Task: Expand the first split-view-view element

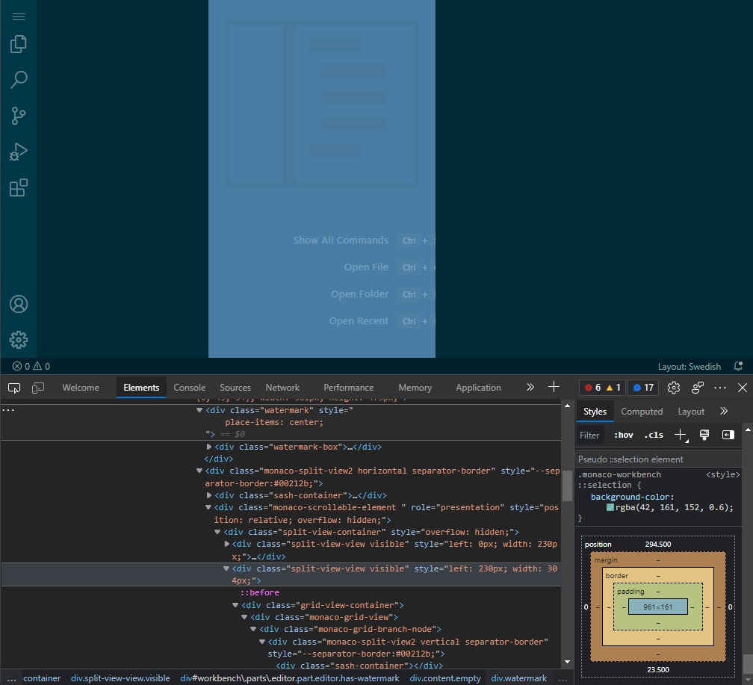Action: 227,543
